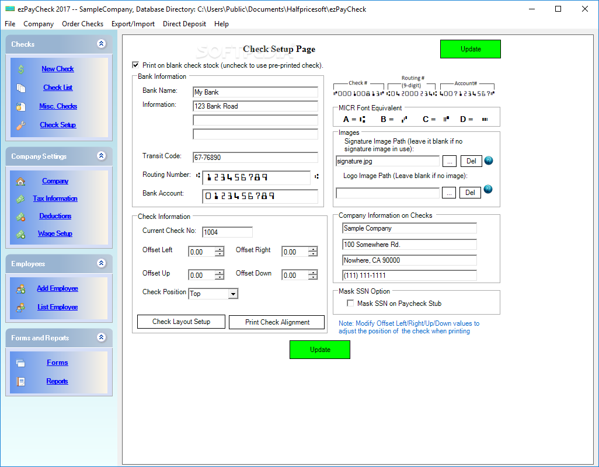Open the Order Checks menu
This screenshot has height=467, width=599.
point(82,24)
